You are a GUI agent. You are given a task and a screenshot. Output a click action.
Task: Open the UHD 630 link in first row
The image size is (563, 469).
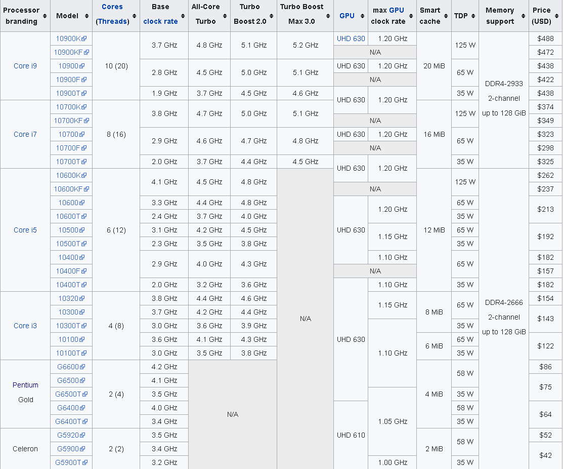click(351, 38)
